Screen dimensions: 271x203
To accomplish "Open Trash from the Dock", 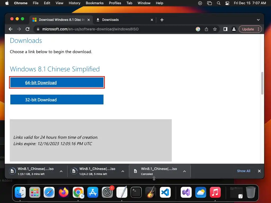I will point(251,192).
